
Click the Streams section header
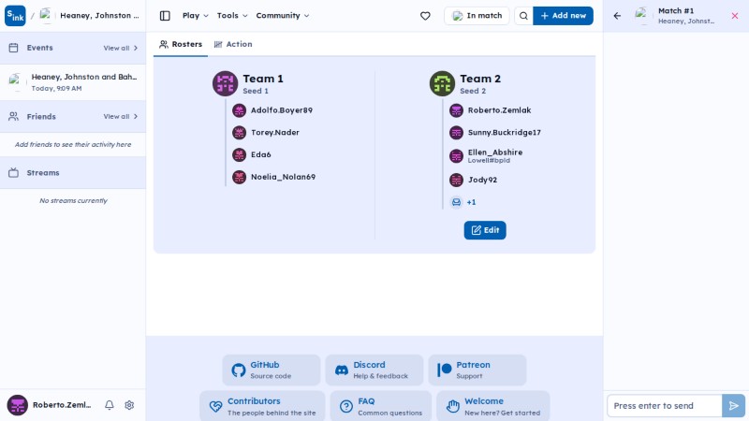(x=73, y=173)
